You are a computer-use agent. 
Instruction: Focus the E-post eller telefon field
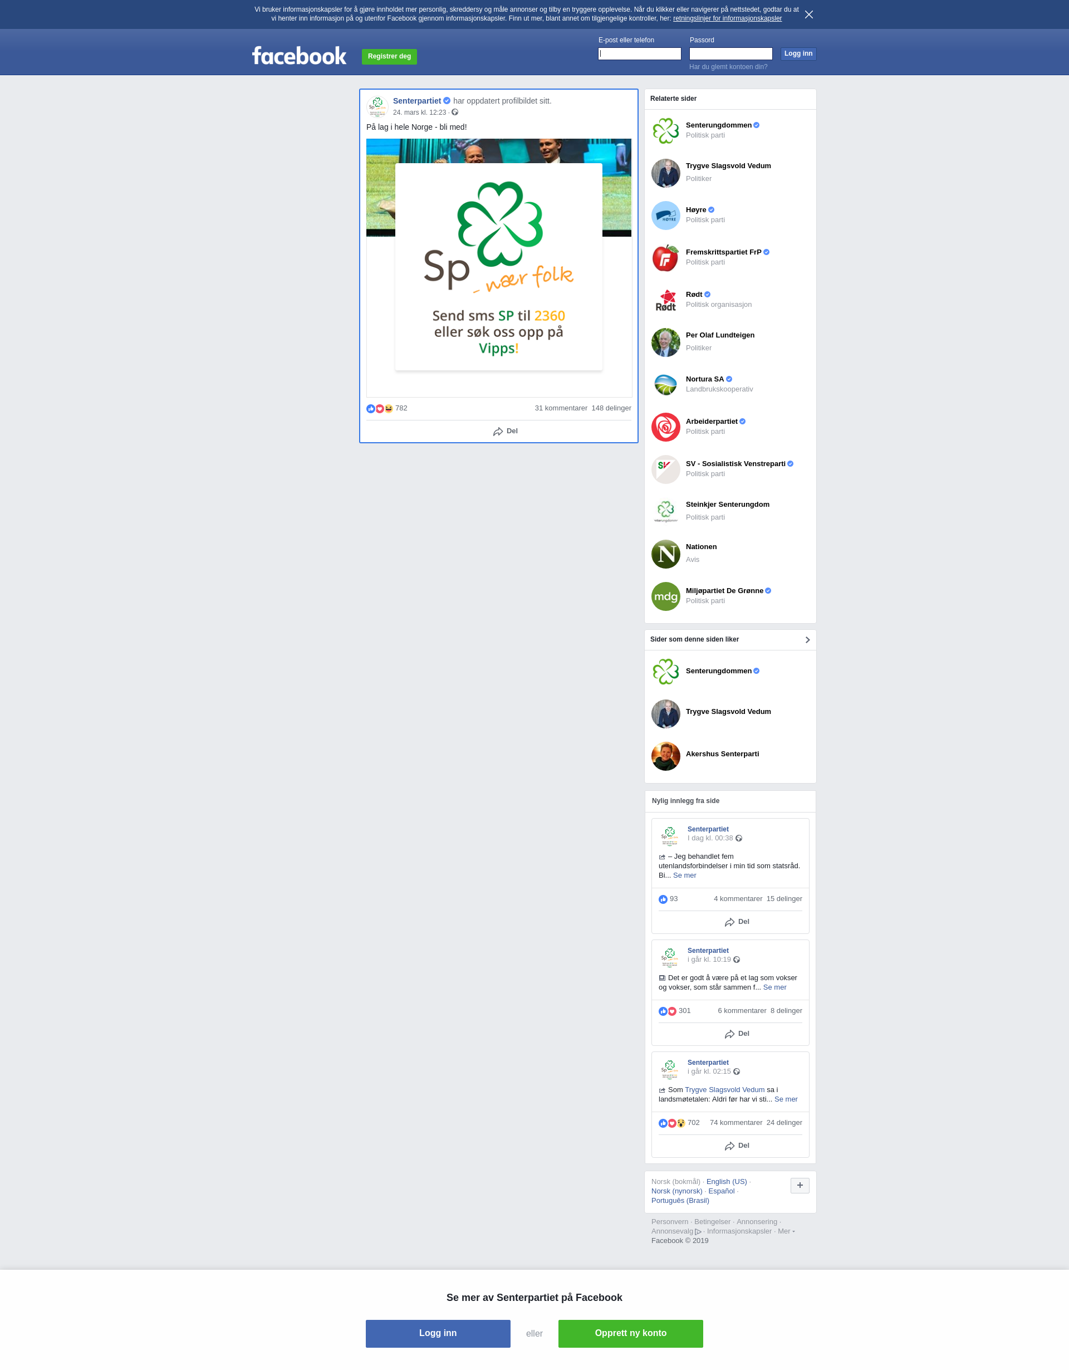coord(640,54)
